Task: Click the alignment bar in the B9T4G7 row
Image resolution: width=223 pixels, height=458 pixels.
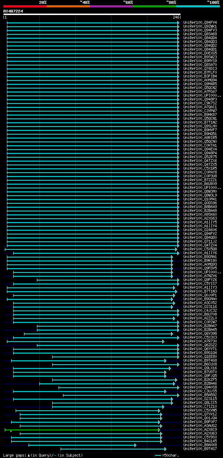Action: click(113, 449)
